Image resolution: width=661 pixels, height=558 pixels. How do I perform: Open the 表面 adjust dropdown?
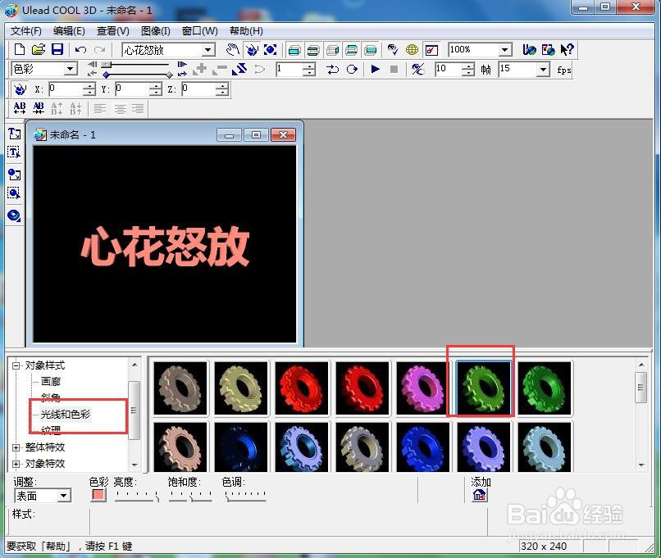tap(64, 496)
